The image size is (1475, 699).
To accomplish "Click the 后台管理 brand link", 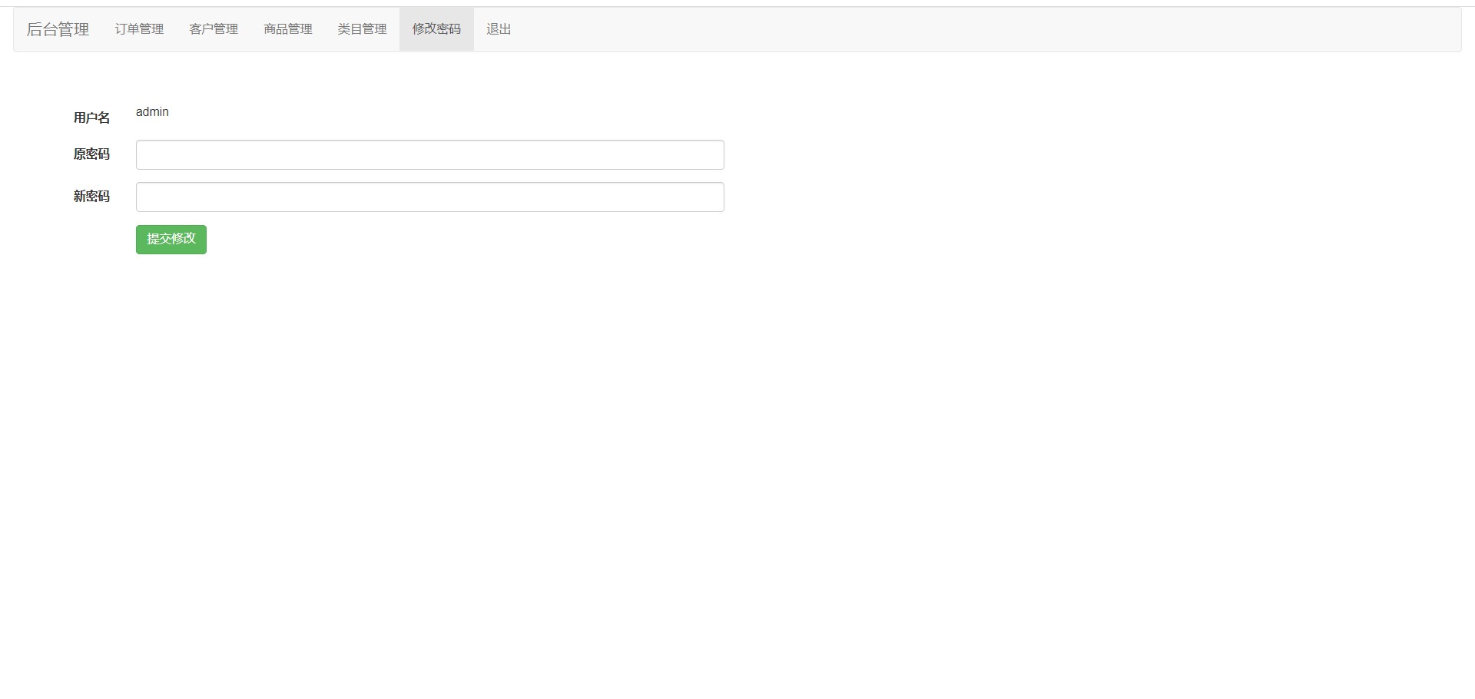I will click(58, 29).
